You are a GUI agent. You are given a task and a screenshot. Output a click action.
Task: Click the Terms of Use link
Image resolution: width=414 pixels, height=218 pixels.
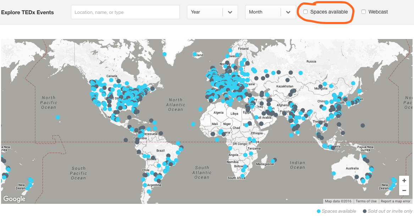point(366,201)
